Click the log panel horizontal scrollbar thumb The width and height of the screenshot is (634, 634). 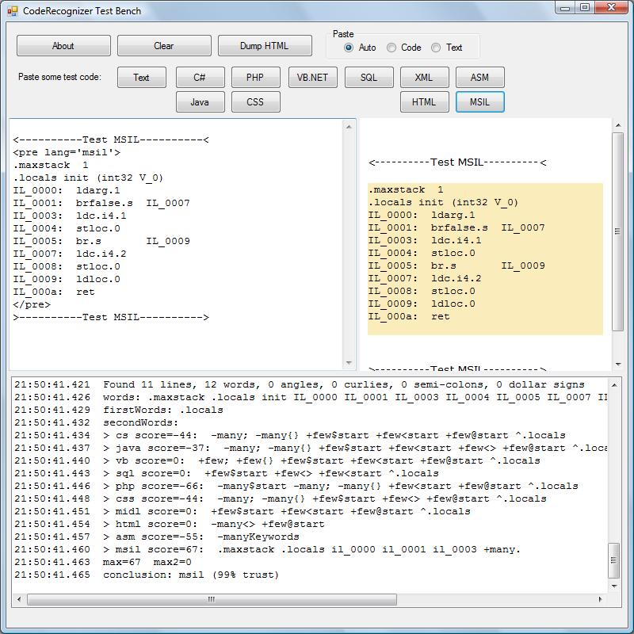click(x=211, y=600)
